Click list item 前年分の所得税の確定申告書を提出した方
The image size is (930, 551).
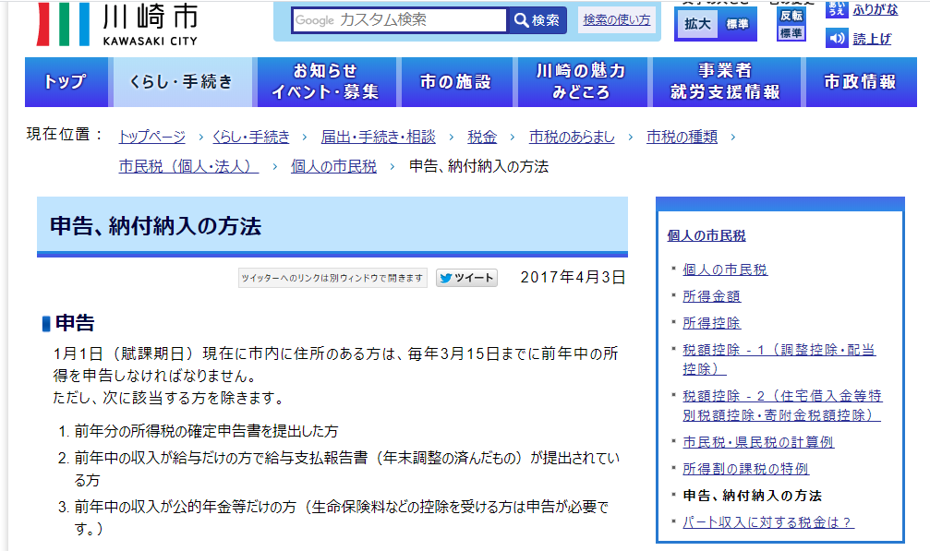coord(206,431)
